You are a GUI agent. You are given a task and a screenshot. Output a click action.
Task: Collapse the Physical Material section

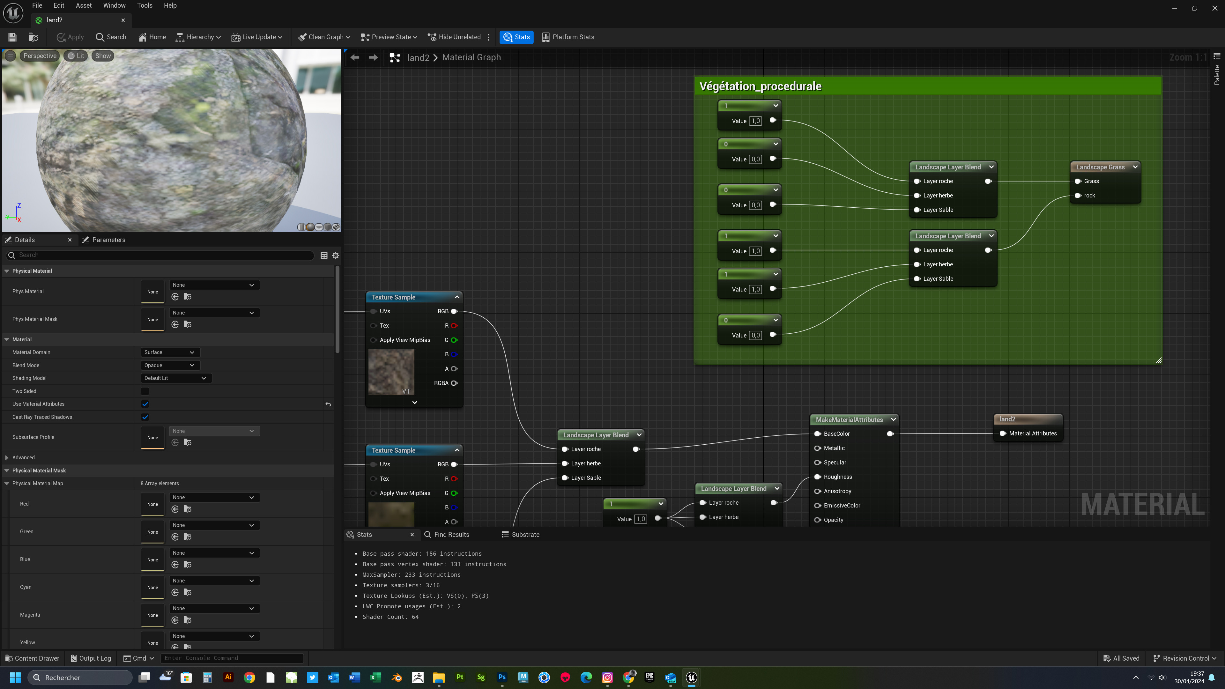coord(7,270)
